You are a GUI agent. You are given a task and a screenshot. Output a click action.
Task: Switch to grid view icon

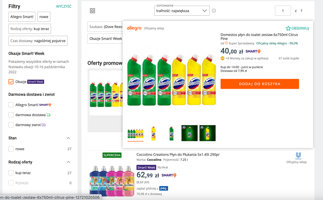92,11
